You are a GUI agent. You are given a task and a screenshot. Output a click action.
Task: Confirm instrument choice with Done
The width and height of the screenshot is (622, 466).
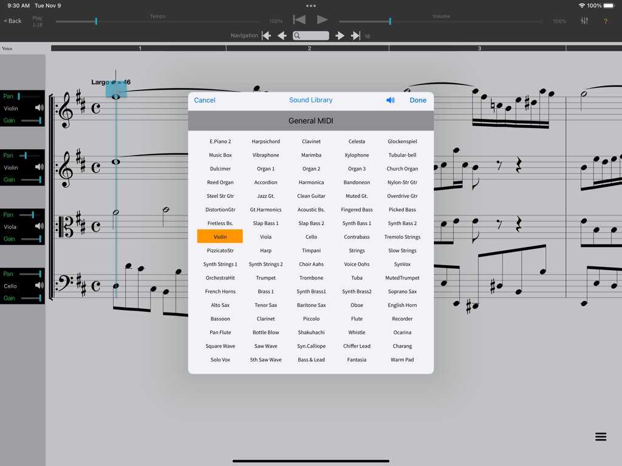coord(418,100)
